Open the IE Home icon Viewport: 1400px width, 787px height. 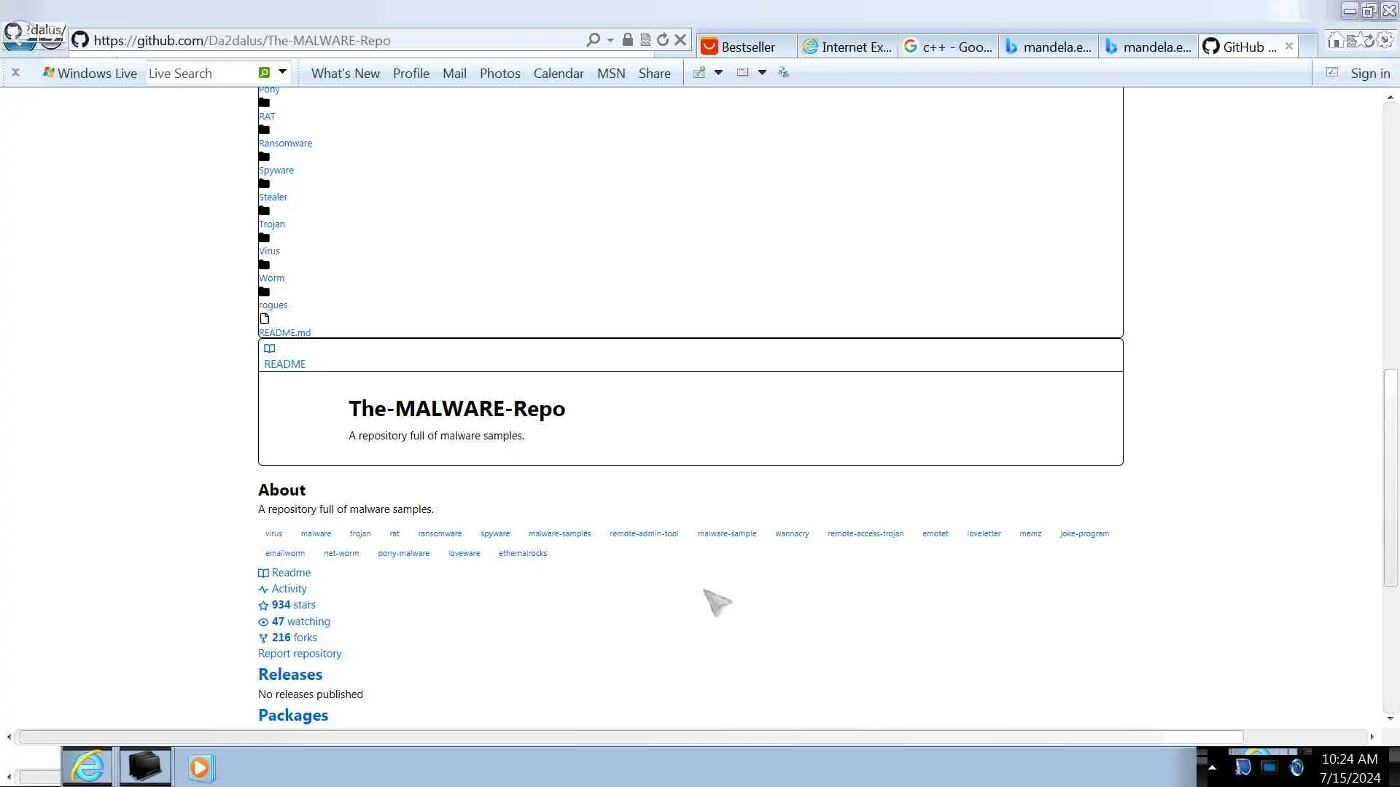(1334, 41)
